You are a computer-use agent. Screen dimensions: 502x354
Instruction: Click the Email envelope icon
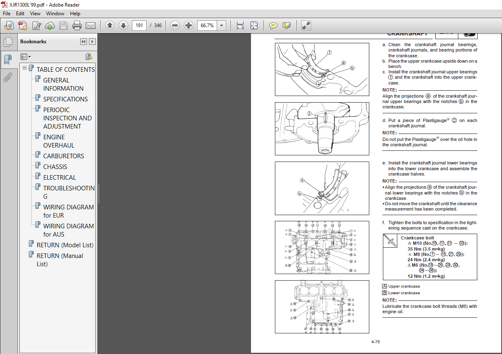pyautogui.click(x=91, y=26)
